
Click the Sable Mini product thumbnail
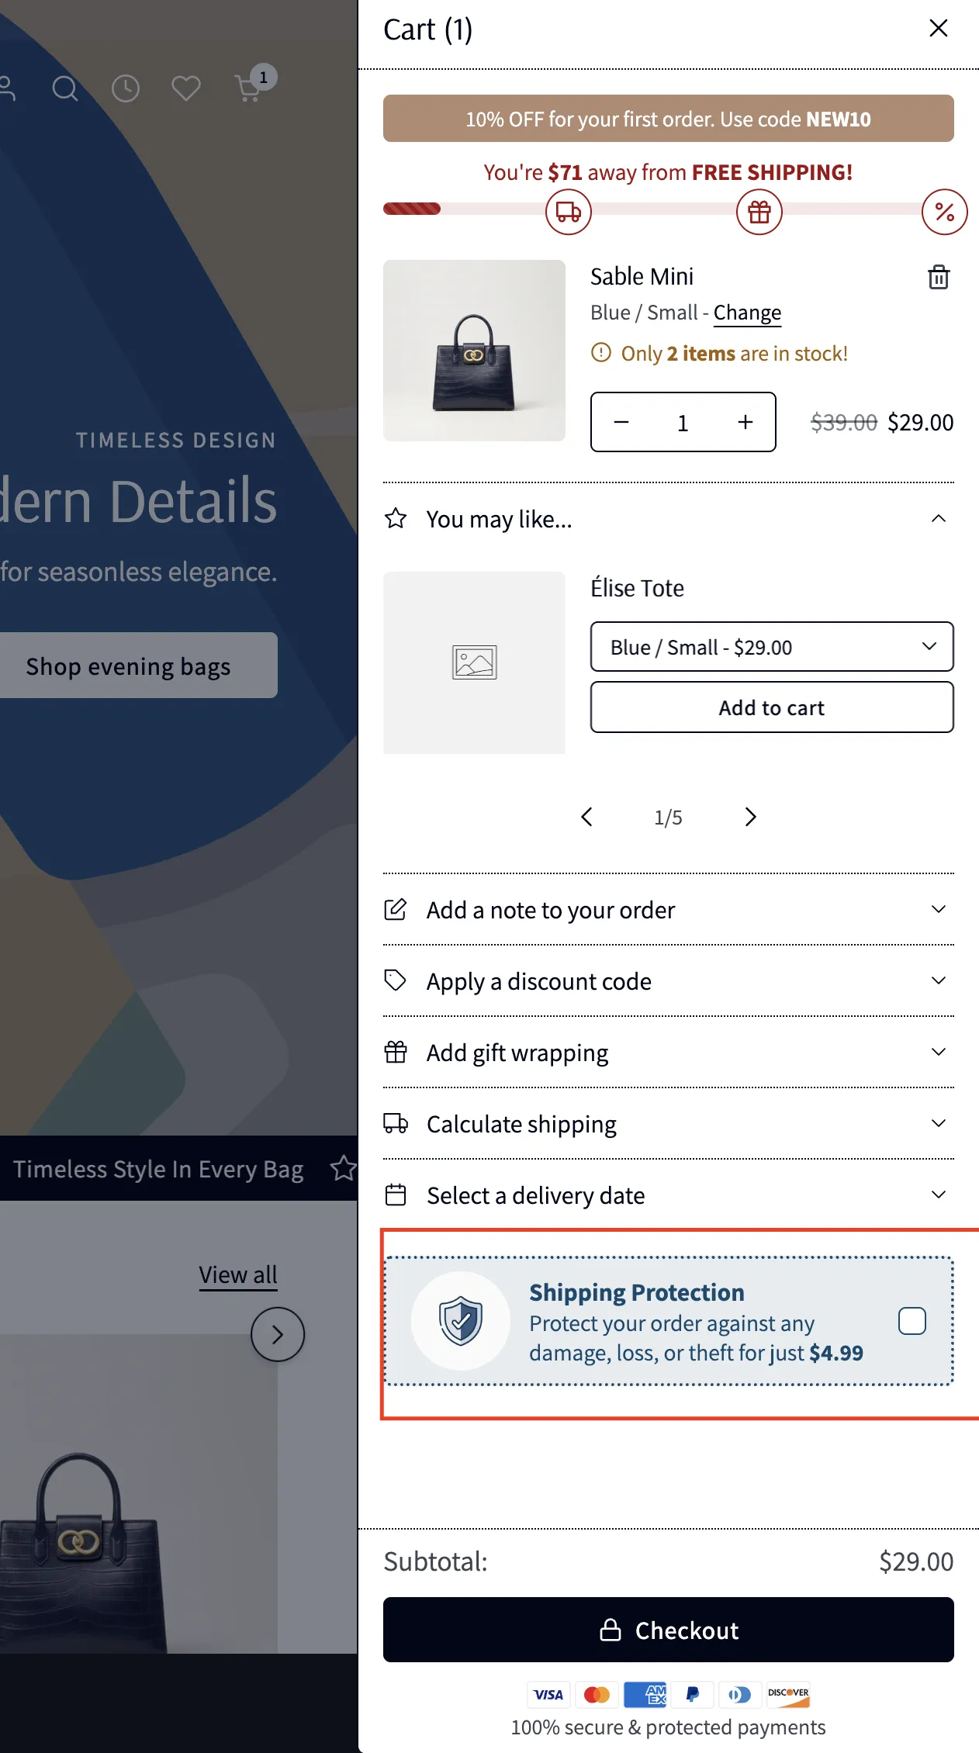[474, 351]
